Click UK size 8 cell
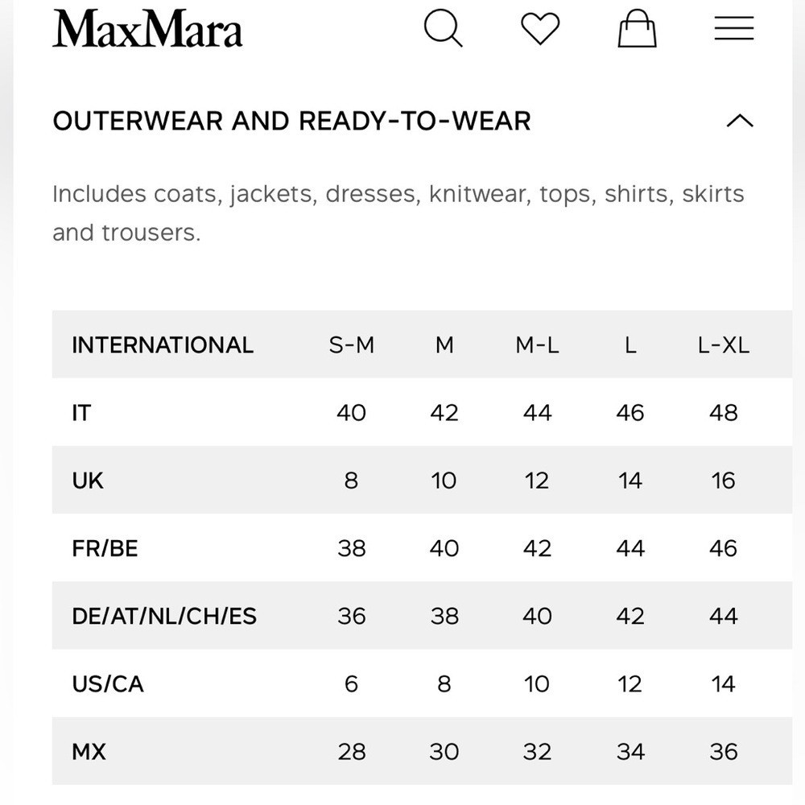Image resolution: width=805 pixels, height=805 pixels. 351,481
